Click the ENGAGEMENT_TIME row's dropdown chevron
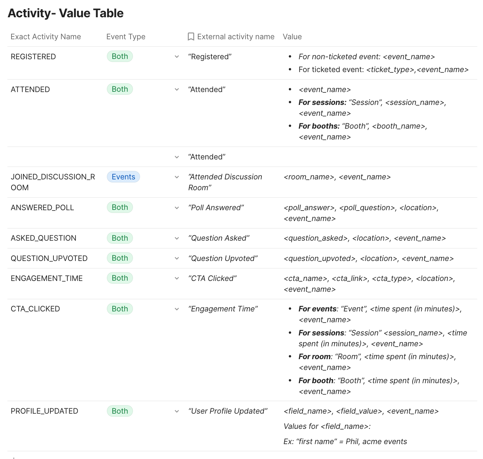The width and height of the screenshot is (483, 459). pyautogui.click(x=177, y=279)
